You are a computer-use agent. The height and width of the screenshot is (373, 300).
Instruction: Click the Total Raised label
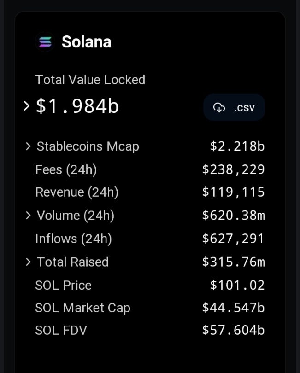[73, 262]
